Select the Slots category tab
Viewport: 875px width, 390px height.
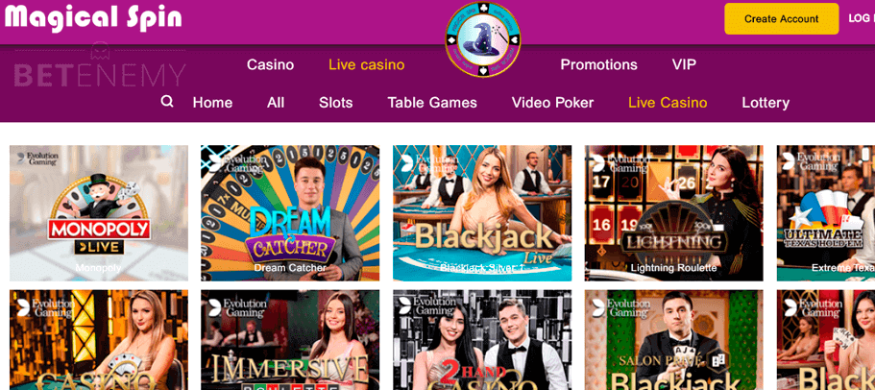[x=336, y=103]
